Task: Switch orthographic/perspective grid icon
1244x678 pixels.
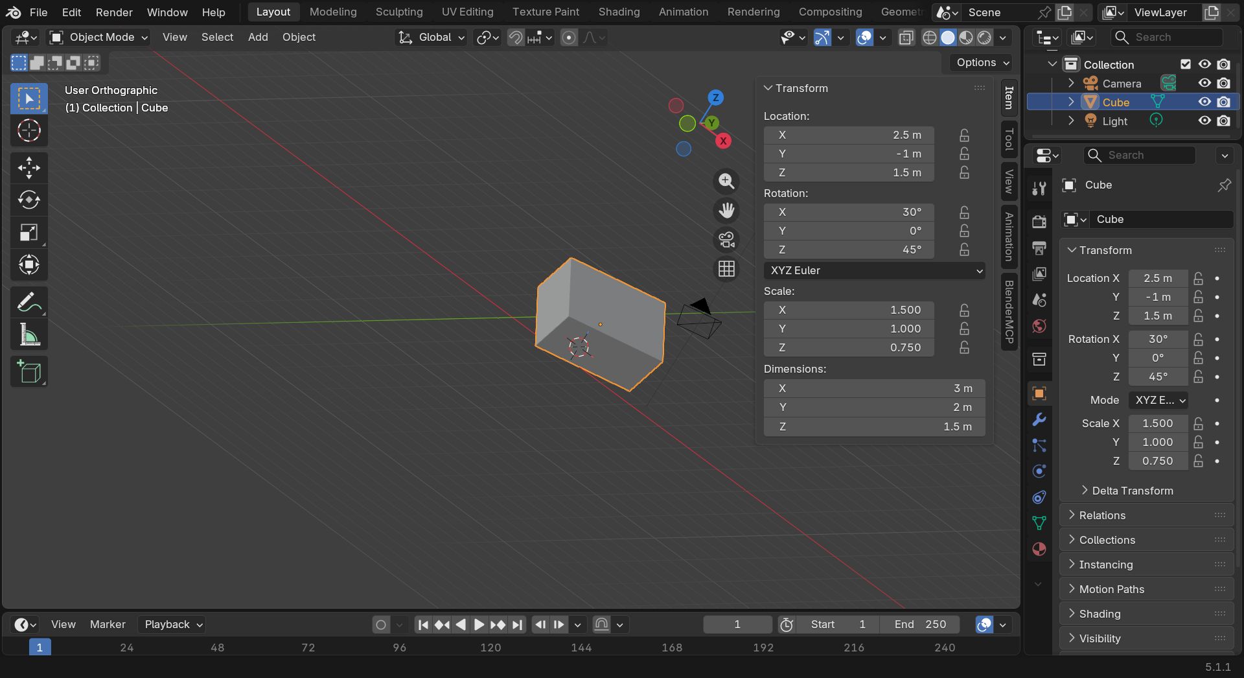Action: point(726,268)
